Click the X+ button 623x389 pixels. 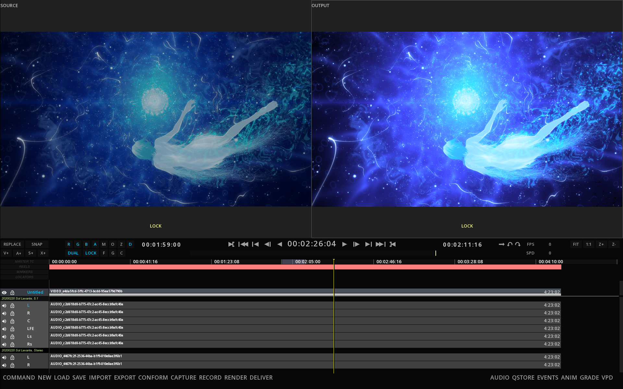pyautogui.click(x=43, y=253)
